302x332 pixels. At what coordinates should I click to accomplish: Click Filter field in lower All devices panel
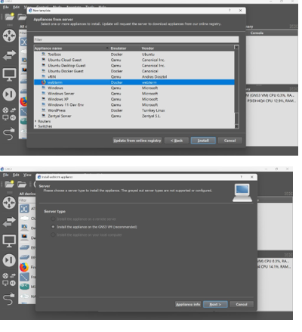pyautogui.click(x=27, y=200)
